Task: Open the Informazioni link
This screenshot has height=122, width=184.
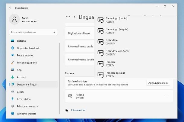Action: coord(78,110)
